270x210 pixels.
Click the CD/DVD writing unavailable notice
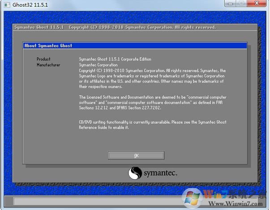click(x=152, y=125)
